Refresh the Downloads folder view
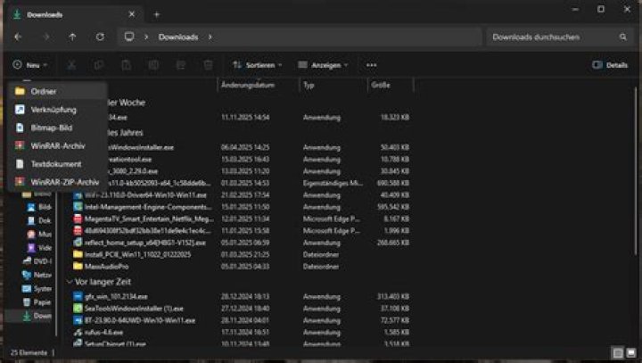This screenshot has width=642, height=363. click(100, 37)
